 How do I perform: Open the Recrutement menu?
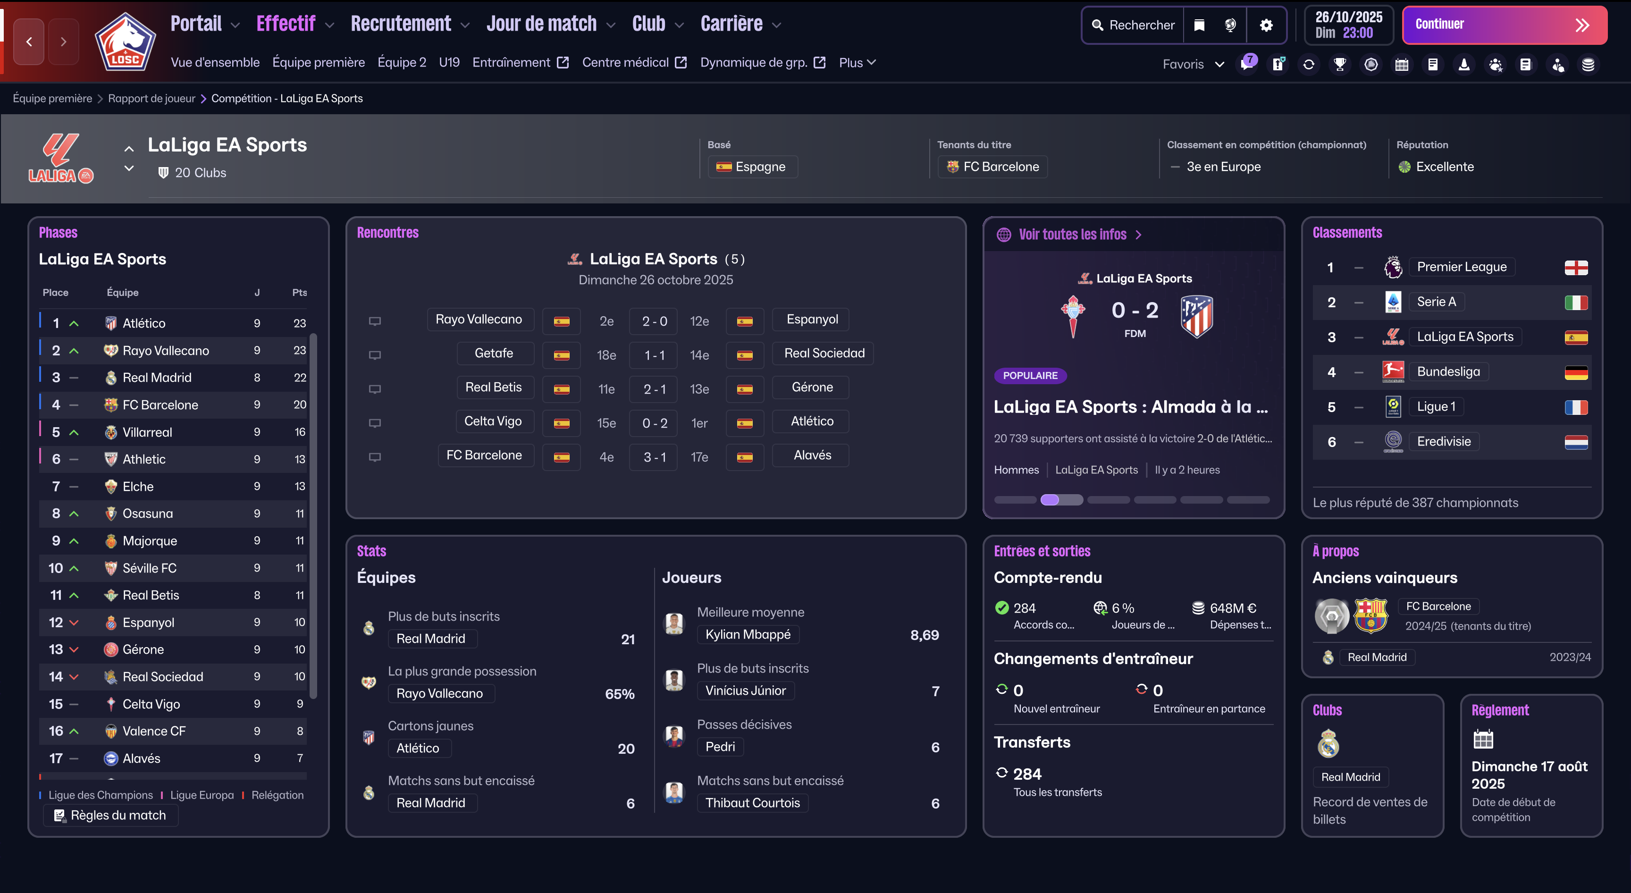tap(402, 24)
